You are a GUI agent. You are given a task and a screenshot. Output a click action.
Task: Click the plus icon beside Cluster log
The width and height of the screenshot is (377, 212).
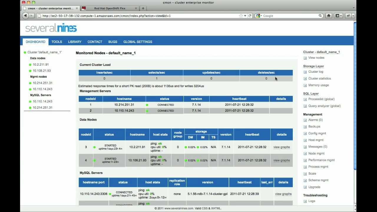point(305,72)
